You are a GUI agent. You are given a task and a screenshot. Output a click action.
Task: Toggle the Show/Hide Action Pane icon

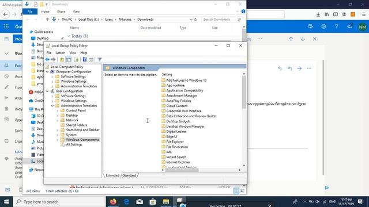(x=91, y=60)
